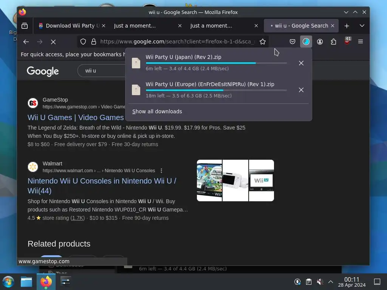Show site security padlock info
This screenshot has height=290, width=387.
click(x=94, y=42)
